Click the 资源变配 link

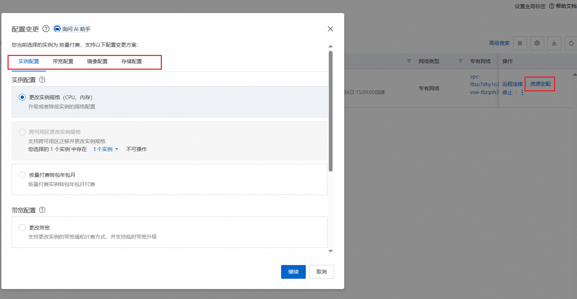540,84
